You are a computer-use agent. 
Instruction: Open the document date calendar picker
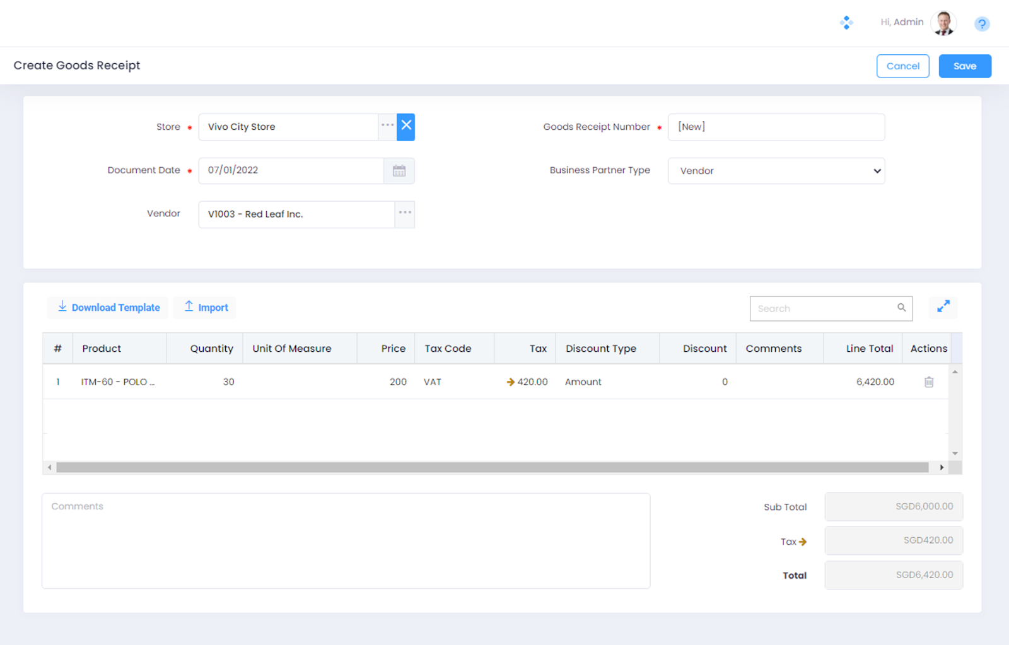tap(399, 171)
